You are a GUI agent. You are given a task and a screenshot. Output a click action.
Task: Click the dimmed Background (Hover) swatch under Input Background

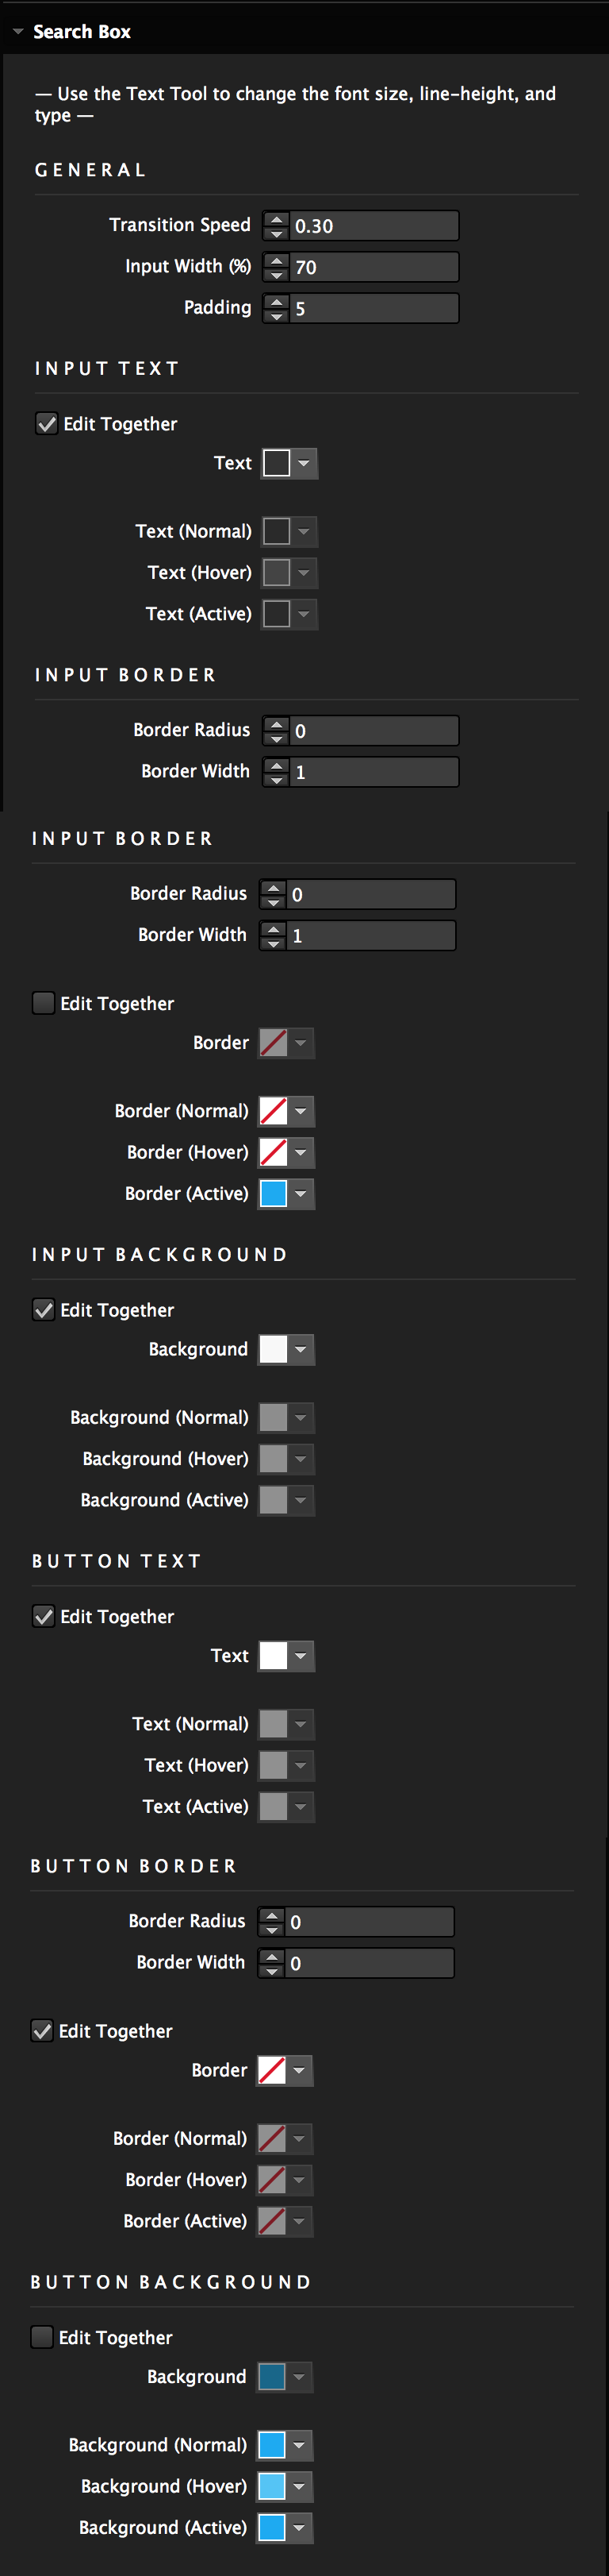click(x=274, y=1458)
